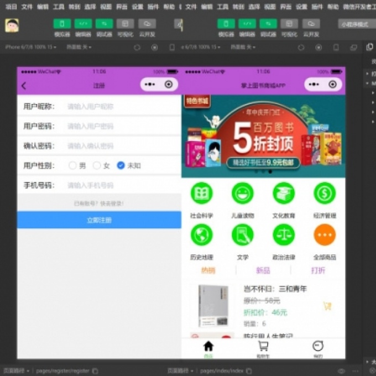The image size is (376, 376).
Task: Switch to the home tab icon
Action: coord(208,346)
